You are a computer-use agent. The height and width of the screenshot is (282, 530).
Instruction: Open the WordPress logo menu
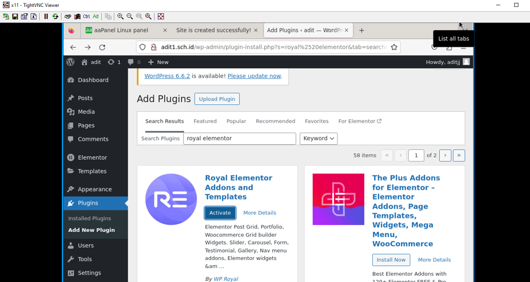click(71, 62)
